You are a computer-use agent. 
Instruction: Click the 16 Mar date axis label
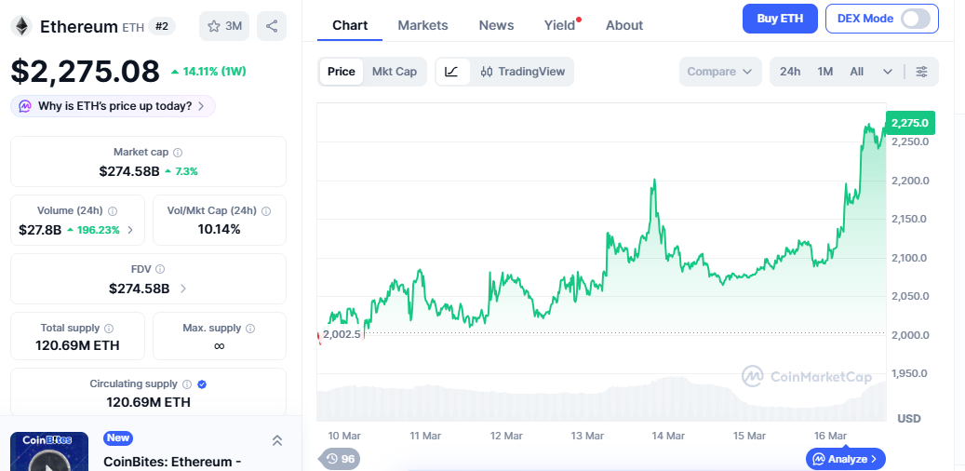tap(830, 436)
